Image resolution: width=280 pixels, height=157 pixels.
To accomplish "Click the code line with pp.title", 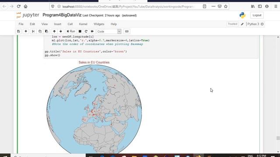I will click(x=86, y=51).
